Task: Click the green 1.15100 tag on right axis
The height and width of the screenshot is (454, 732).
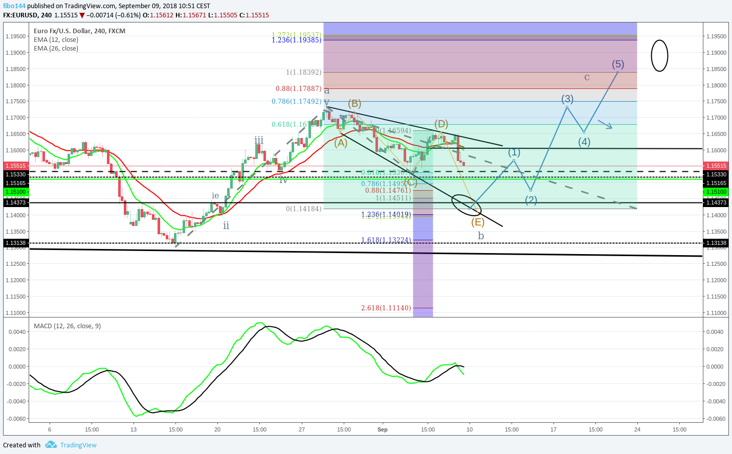Action: point(717,192)
